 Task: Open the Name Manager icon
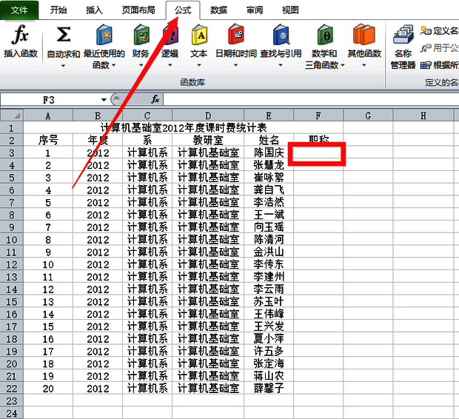pyautogui.click(x=403, y=35)
